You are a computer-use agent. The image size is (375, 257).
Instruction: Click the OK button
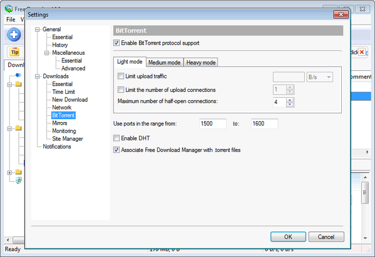click(x=288, y=237)
